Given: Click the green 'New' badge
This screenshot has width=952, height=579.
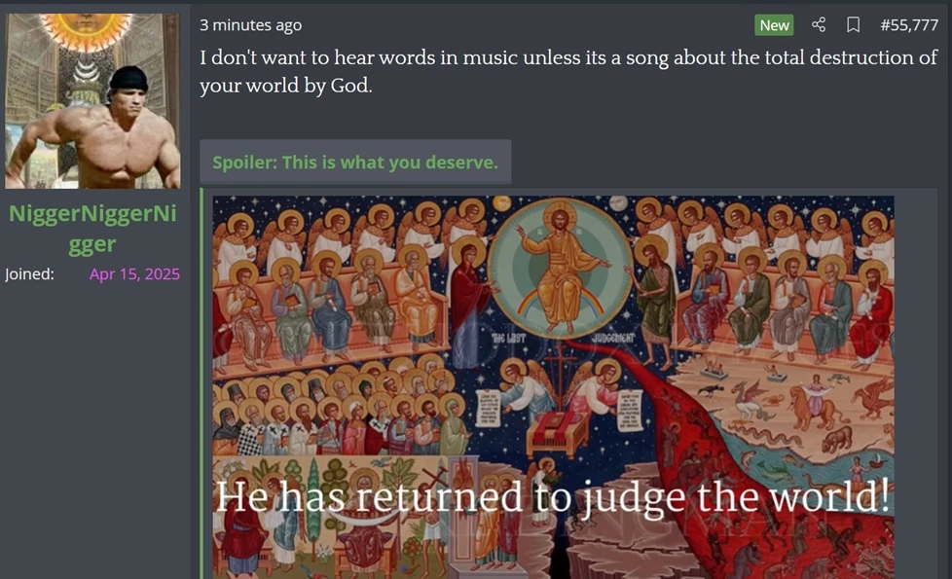Looking at the screenshot, I should tap(774, 25).
